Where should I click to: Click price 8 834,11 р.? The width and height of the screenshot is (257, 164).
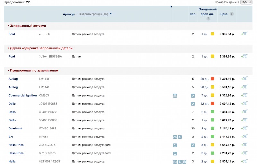pyautogui.click(x=227, y=161)
